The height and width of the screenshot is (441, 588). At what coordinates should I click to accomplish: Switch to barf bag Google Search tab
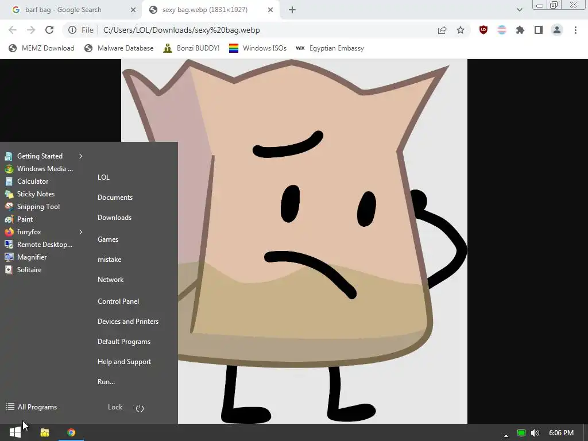click(71, 10)
